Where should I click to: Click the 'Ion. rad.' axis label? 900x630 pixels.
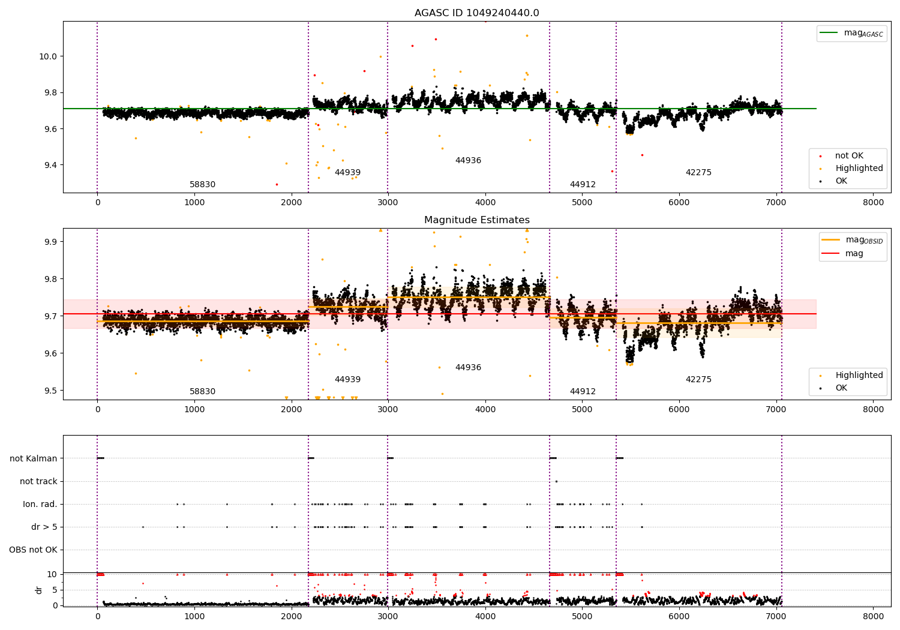coord(40,504)
